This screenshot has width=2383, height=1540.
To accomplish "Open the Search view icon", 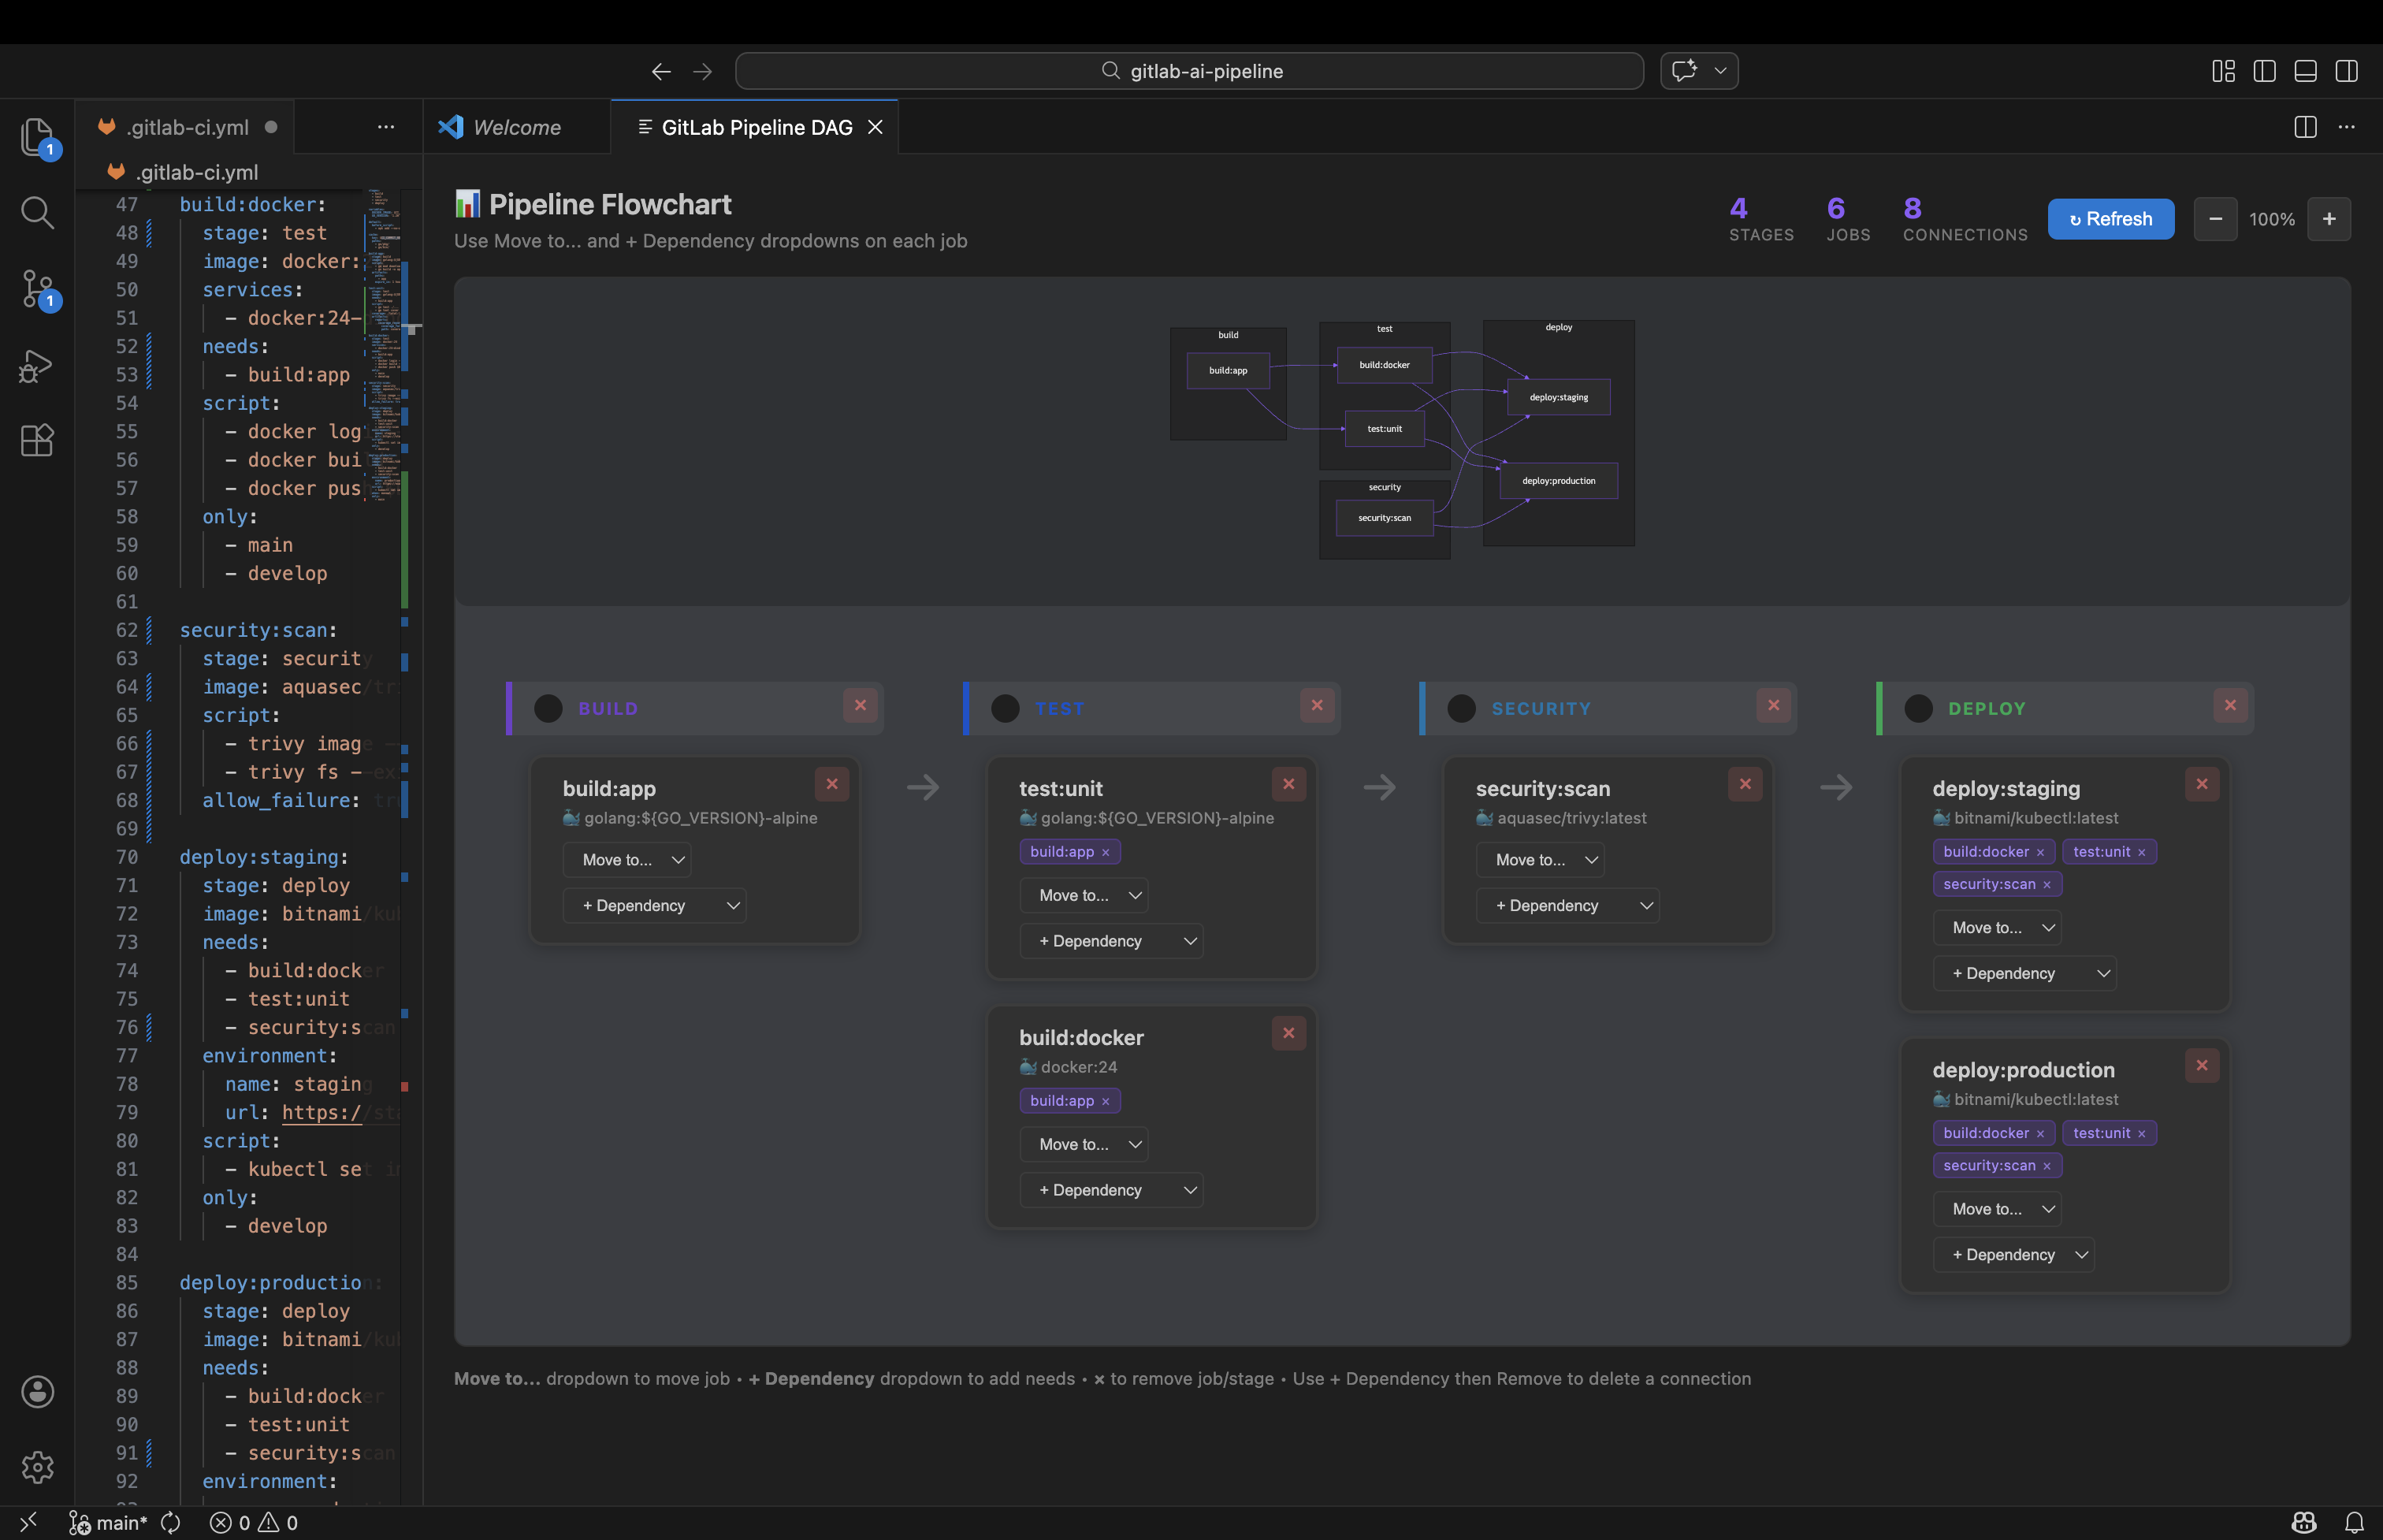I will pyautogui.click(x=37, y=212).
